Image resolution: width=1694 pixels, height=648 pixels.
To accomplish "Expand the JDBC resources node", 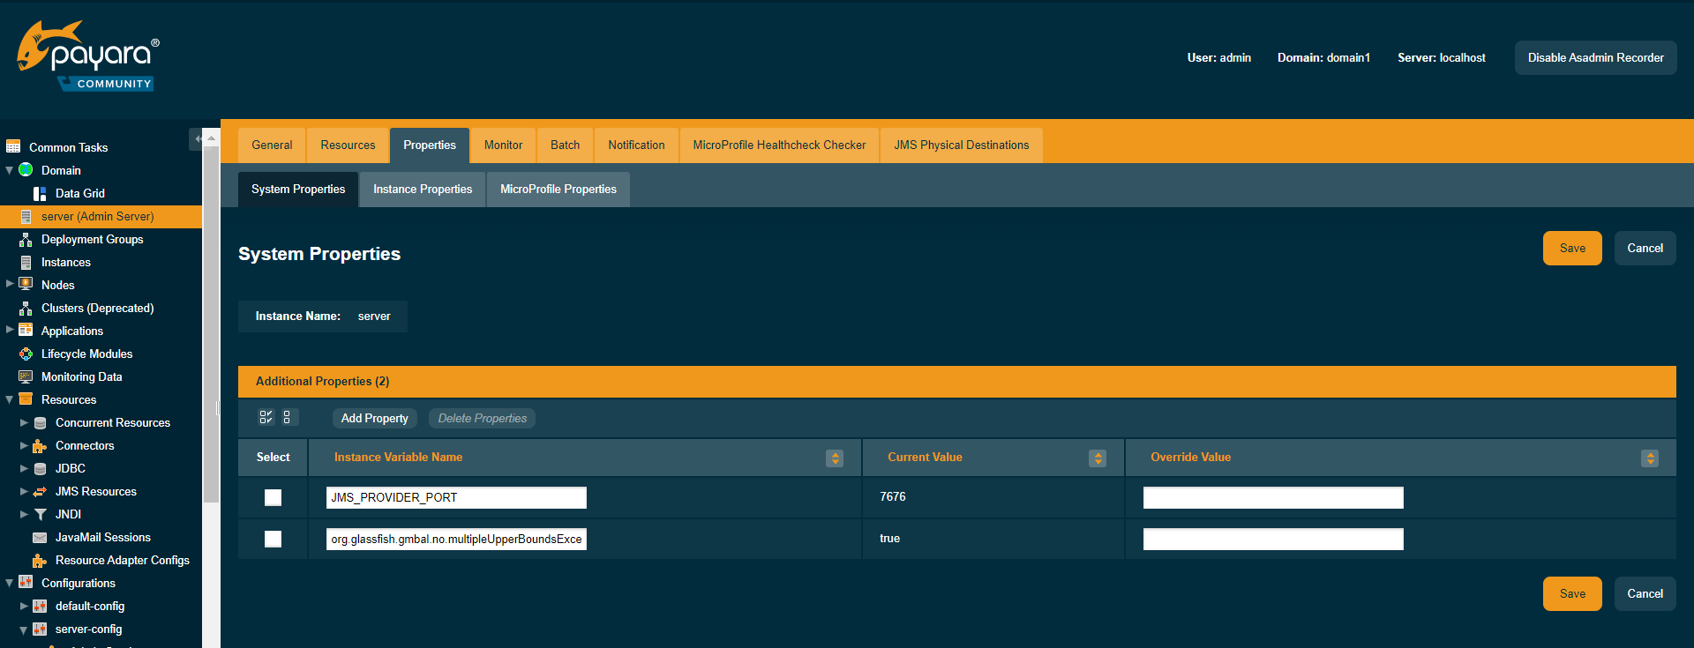I will point(24,468).
